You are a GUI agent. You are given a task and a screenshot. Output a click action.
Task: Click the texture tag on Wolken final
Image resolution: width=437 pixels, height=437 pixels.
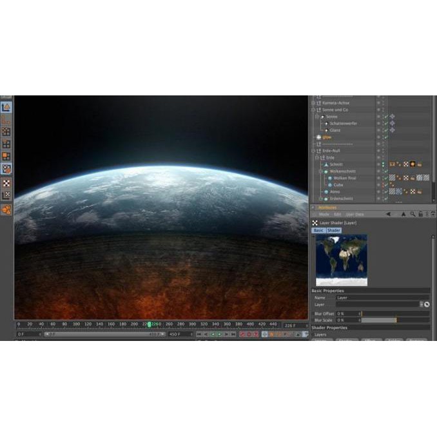pos(392,178)
